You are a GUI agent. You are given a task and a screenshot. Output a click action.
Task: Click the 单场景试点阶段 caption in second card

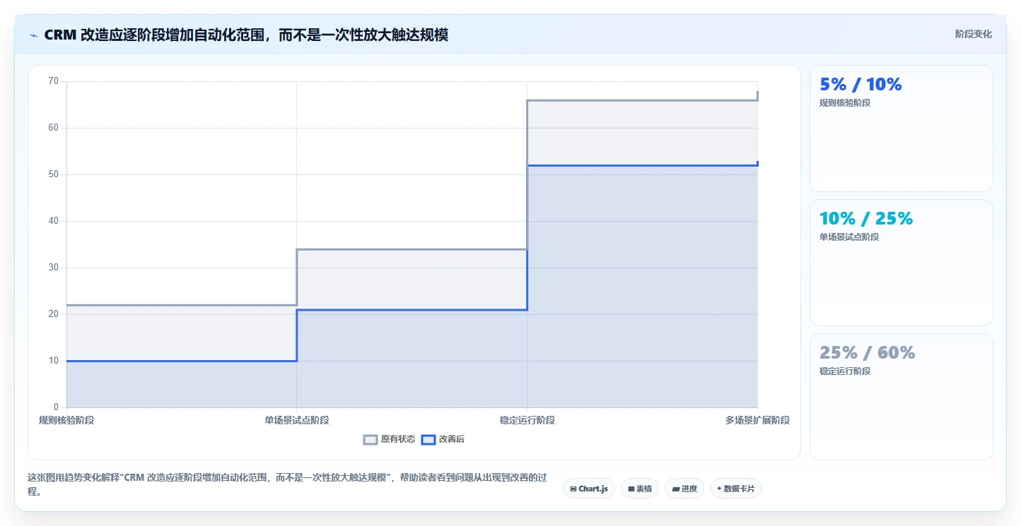(x=849, y=237)
